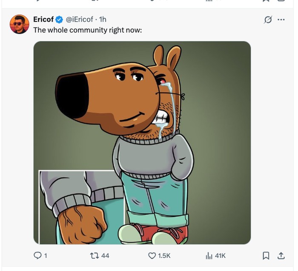Open the view analytics bar chart icon
Viewport: 298px width, 271px height.
[x=209, y=255]
